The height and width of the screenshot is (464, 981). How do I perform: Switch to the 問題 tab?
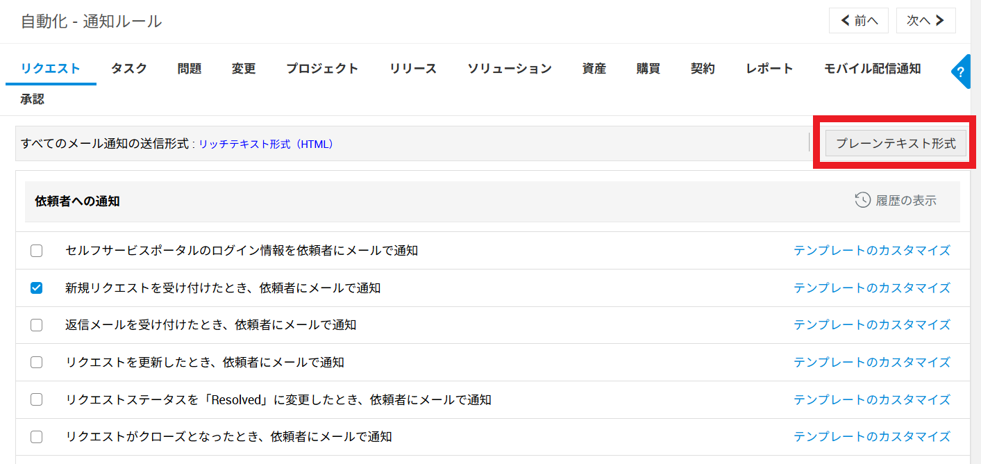click(190, 68)
